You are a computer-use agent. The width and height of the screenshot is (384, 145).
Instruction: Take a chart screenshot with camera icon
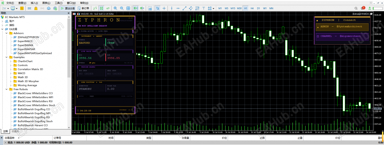(x=150, y=8)
